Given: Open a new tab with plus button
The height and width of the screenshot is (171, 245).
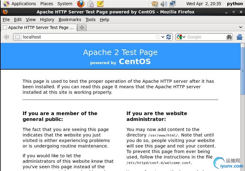Looking at the screenshot, I should tap(82, 28).
